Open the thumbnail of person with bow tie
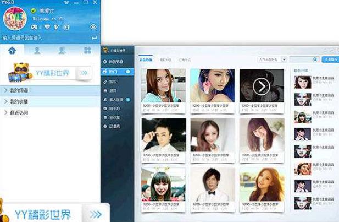 coord(213,184)
